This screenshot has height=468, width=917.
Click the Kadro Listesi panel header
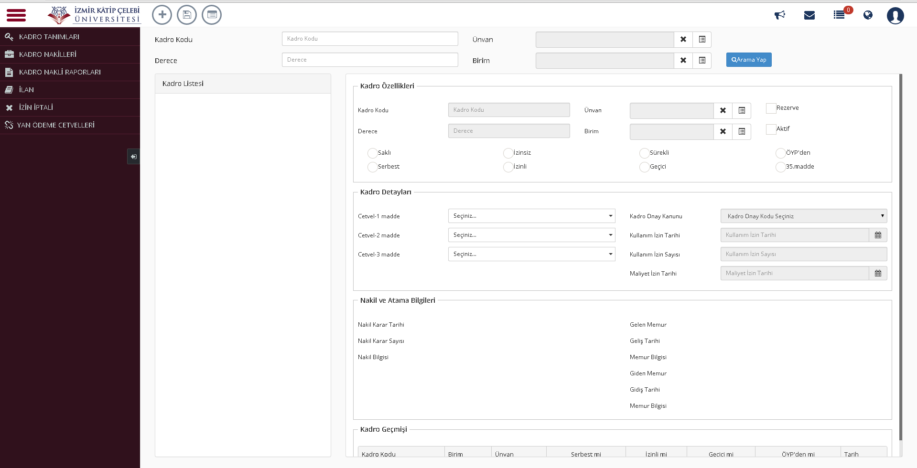(243, 84)
